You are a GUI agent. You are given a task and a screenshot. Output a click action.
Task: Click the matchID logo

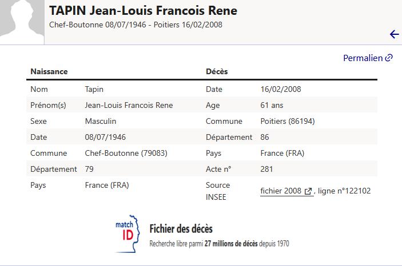(128, 233)
